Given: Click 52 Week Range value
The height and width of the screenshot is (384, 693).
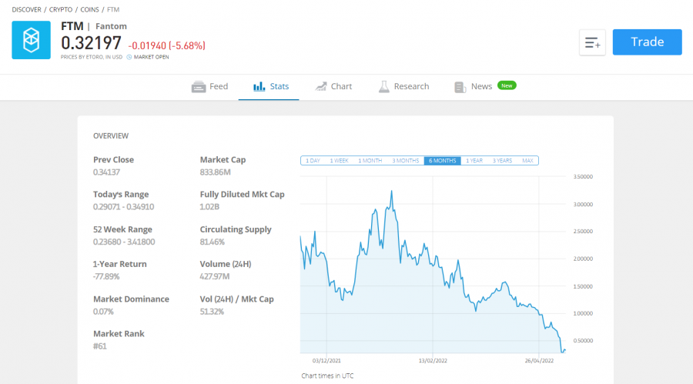Looking at the screenshot, I should tap(124, 242).
